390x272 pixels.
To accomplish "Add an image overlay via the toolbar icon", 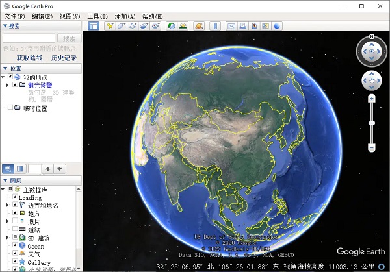I will click(x=144, y=26).
